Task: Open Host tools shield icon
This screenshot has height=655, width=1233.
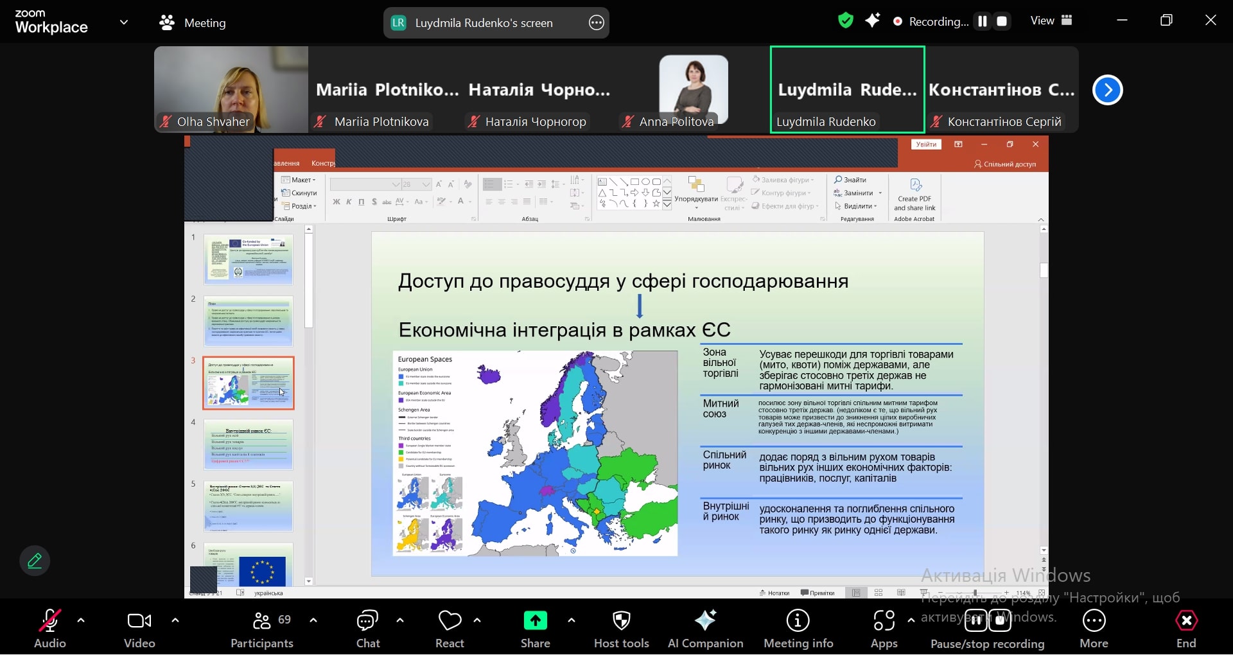Action: 621,621
